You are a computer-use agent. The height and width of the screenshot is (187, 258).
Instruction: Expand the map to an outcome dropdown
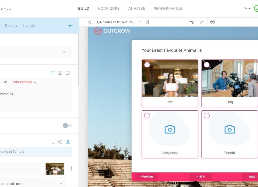(60, 184)
